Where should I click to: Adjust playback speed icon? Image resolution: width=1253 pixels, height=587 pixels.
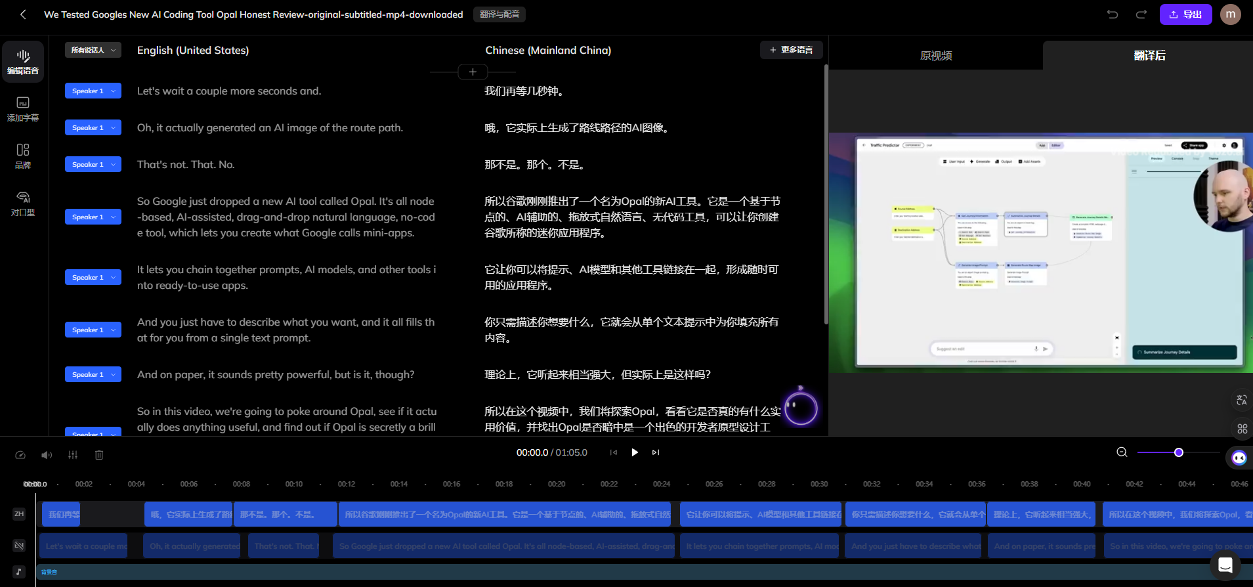(x=20, y=455)
